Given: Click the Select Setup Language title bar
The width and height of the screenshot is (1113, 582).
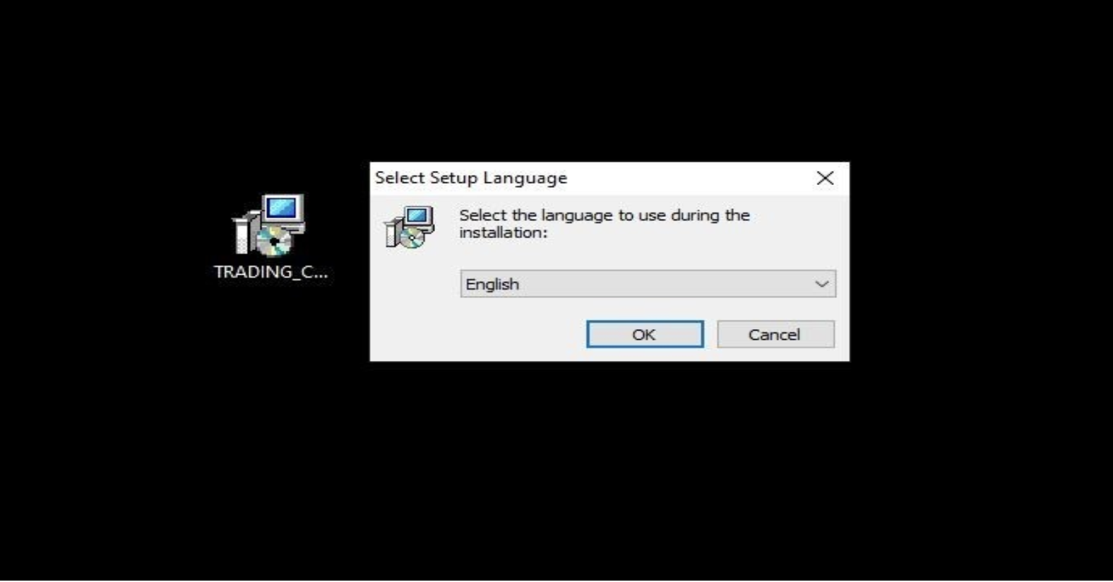Looking at the screenshot, I should coord(590,178).
